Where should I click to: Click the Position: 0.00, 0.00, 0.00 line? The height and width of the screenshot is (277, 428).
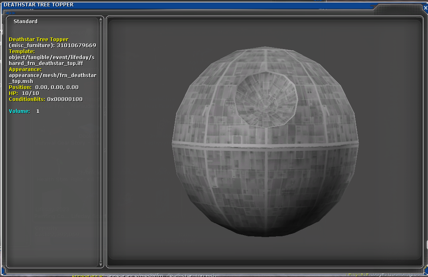click(x=44, y=87)
